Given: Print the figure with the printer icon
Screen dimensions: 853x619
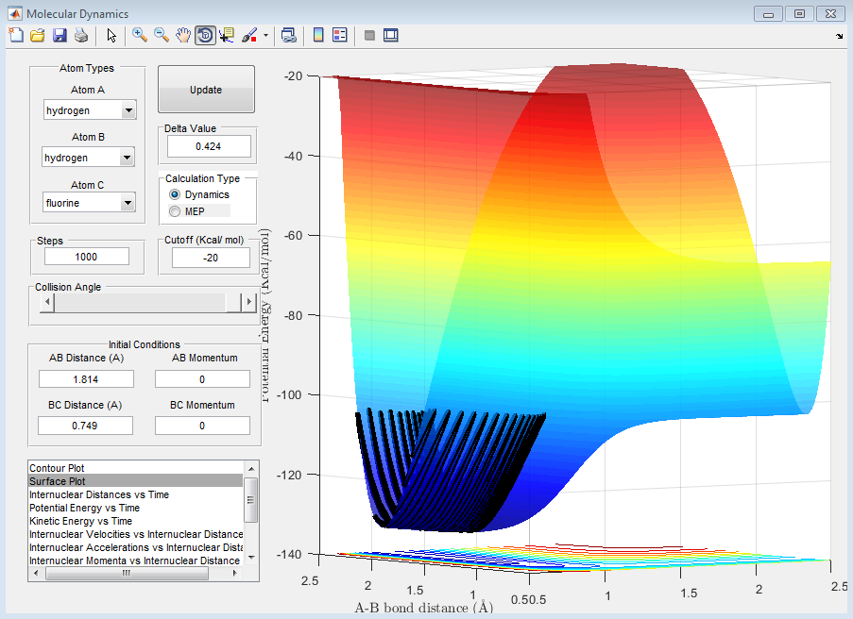Looking at the screenshot, I should pos(81,36).
